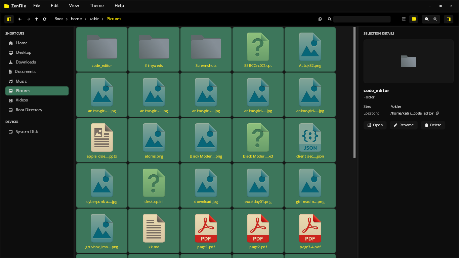Image resolution: width=459 pixels, height=258 pixels.
Task: Refresh the current folder view
Action: [45, 19]
